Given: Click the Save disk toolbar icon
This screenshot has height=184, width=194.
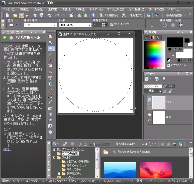Looking at the screenshot, I should tap(35, 15).
